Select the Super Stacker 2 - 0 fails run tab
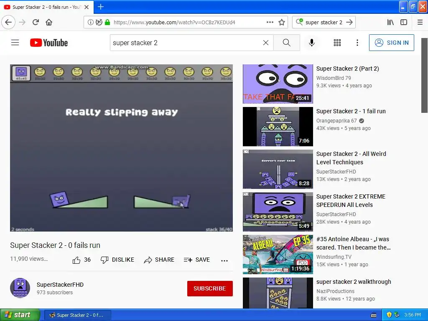 click(47, 7)
